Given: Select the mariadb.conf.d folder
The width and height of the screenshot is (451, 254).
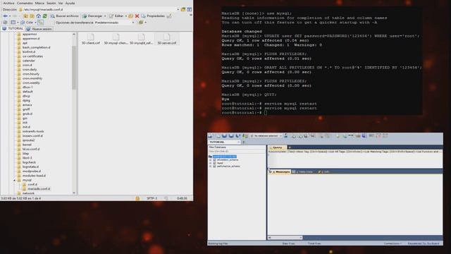Looking at the screenshot, I should tap(39, 189).
